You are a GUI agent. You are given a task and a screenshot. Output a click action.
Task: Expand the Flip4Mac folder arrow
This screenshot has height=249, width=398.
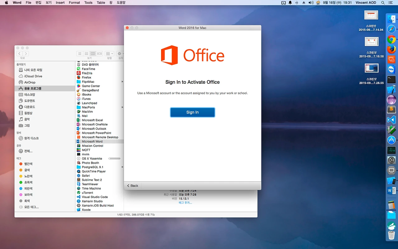122,82
